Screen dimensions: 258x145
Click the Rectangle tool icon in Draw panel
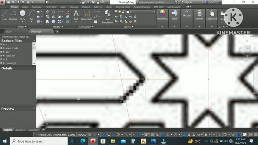[x=38, y=12]
